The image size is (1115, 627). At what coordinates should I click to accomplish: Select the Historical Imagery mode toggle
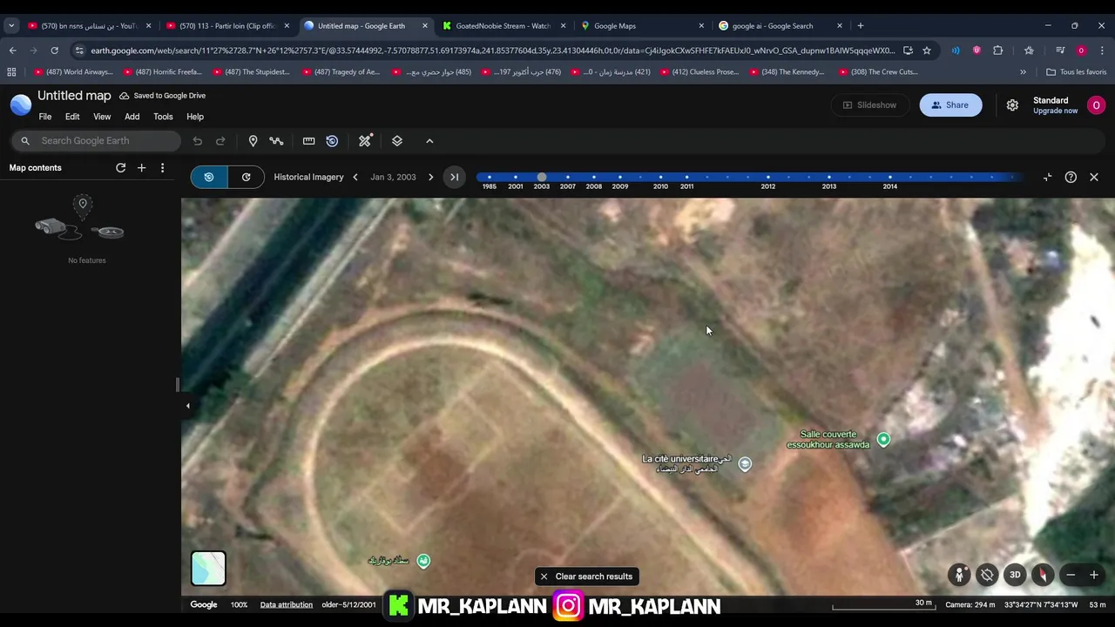coord(209,178)
